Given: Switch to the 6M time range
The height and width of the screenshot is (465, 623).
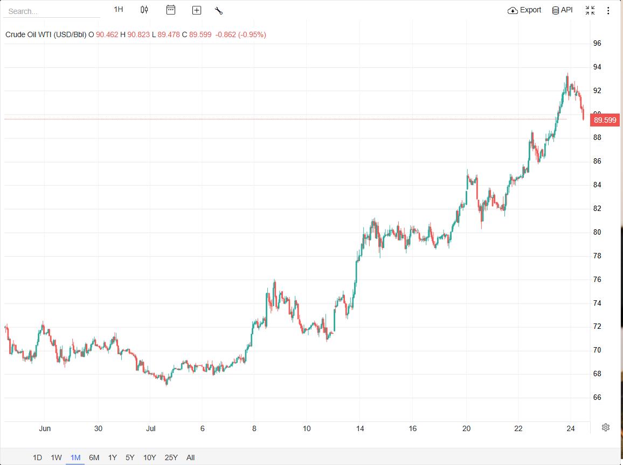Looking at the screenshot, I should [x=94, y=457].
